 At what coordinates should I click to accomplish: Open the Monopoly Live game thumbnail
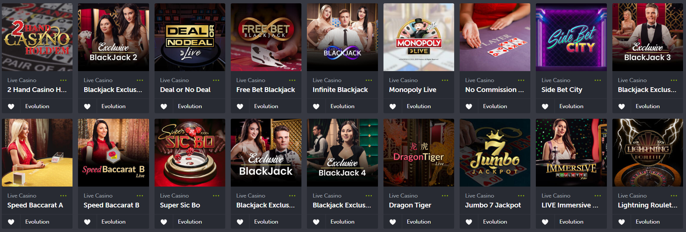(419, 37)
